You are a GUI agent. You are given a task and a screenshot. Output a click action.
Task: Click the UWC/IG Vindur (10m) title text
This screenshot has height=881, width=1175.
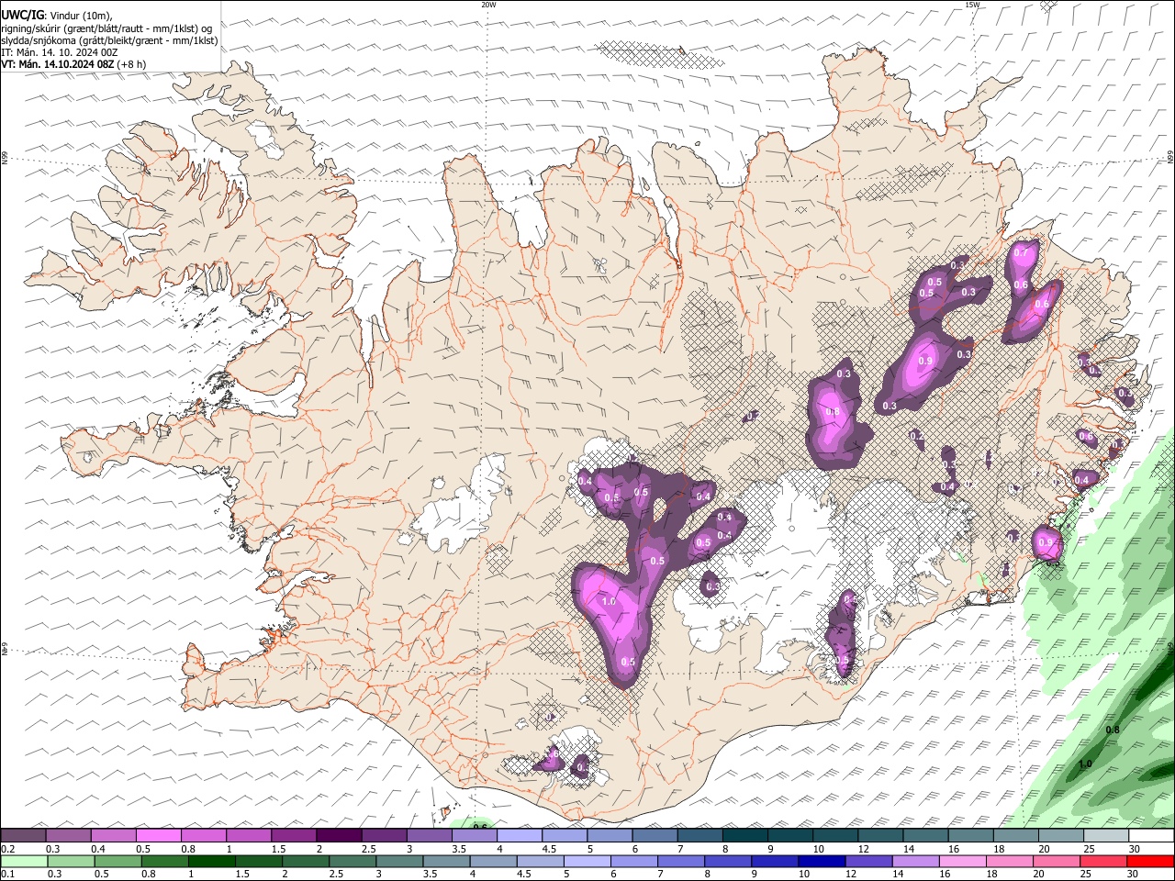click(57, 15)
